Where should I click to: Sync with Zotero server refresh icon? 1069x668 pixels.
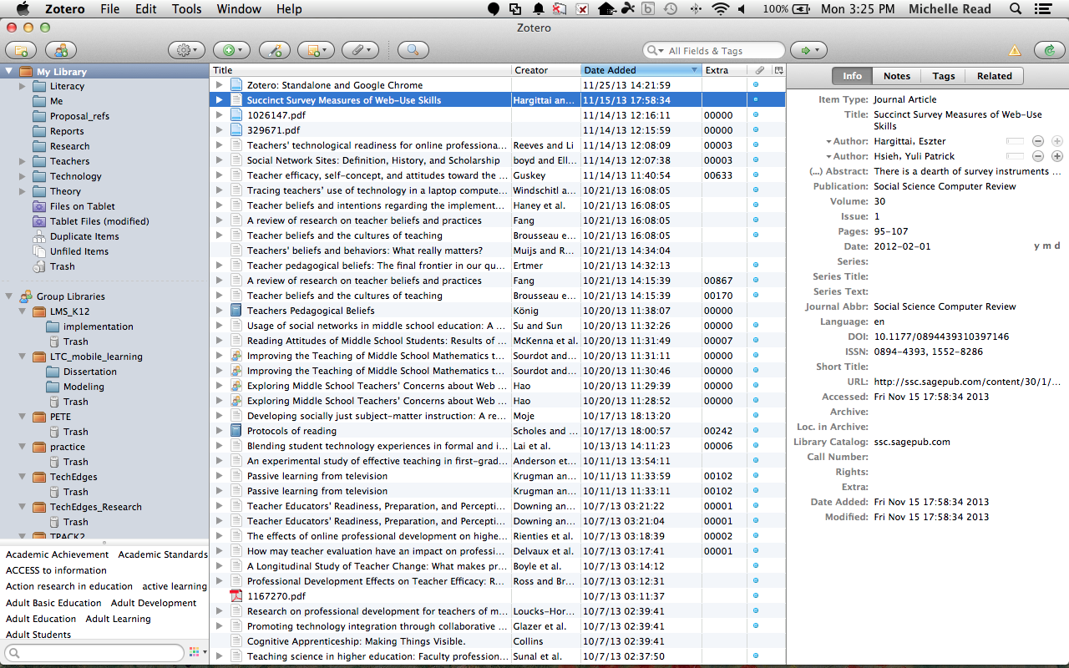(1049, 50)
